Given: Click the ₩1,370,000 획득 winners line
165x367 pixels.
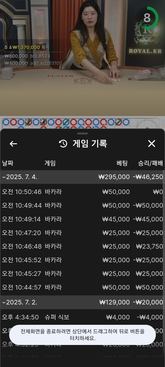Looking at the screenshot, I should [x=27, y=47].
